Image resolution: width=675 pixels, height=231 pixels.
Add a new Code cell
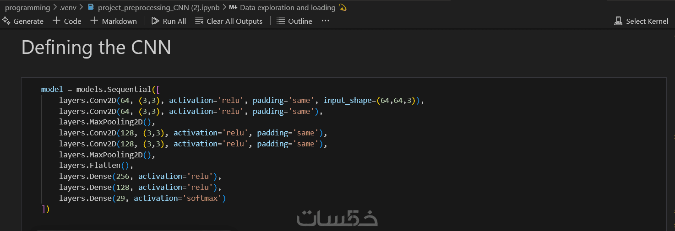(67, 21)
